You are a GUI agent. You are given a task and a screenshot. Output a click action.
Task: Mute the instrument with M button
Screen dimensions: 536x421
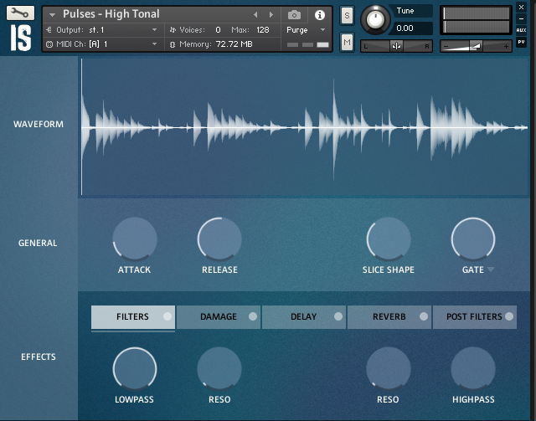click(x=347, y=43)
